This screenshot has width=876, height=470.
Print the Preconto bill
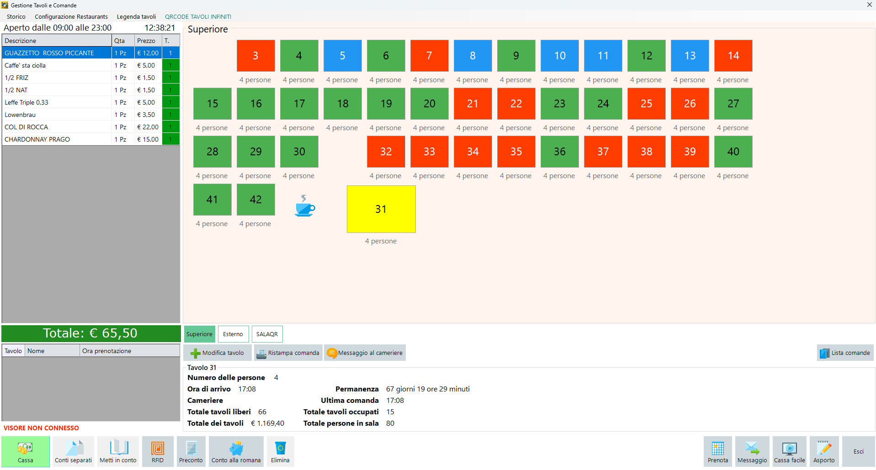coord(191,451)
